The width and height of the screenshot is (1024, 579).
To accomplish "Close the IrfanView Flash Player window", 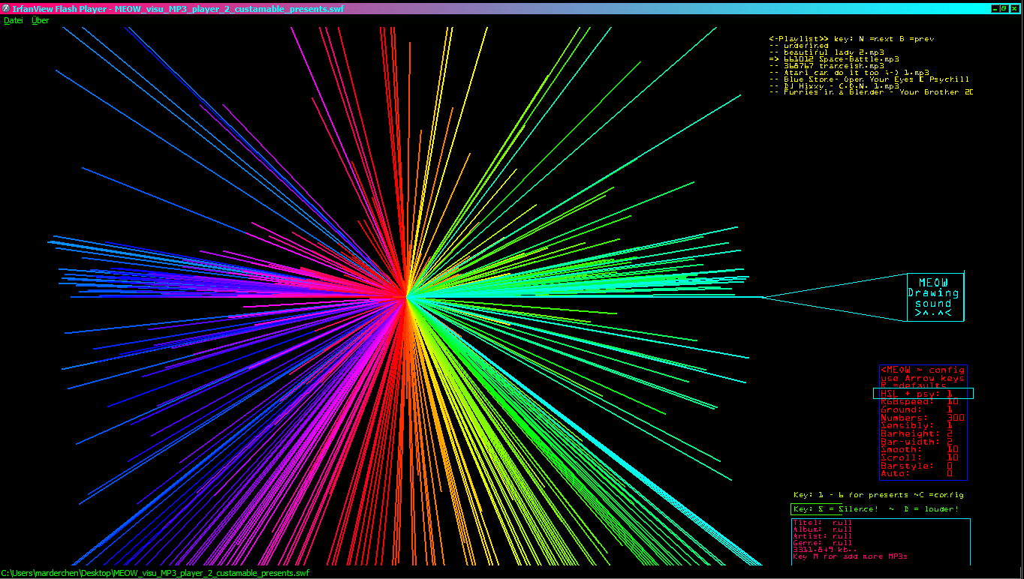I will coord(1014,8).
